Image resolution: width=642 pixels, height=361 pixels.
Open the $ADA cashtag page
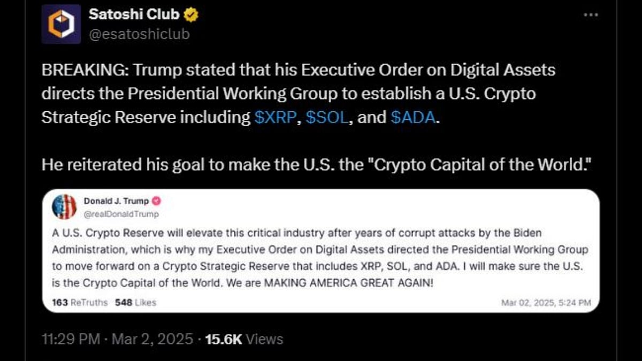[413, 116]
